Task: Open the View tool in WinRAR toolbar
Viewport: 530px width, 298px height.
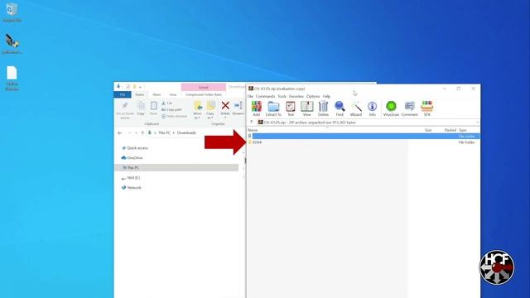Action: (306, 108)
